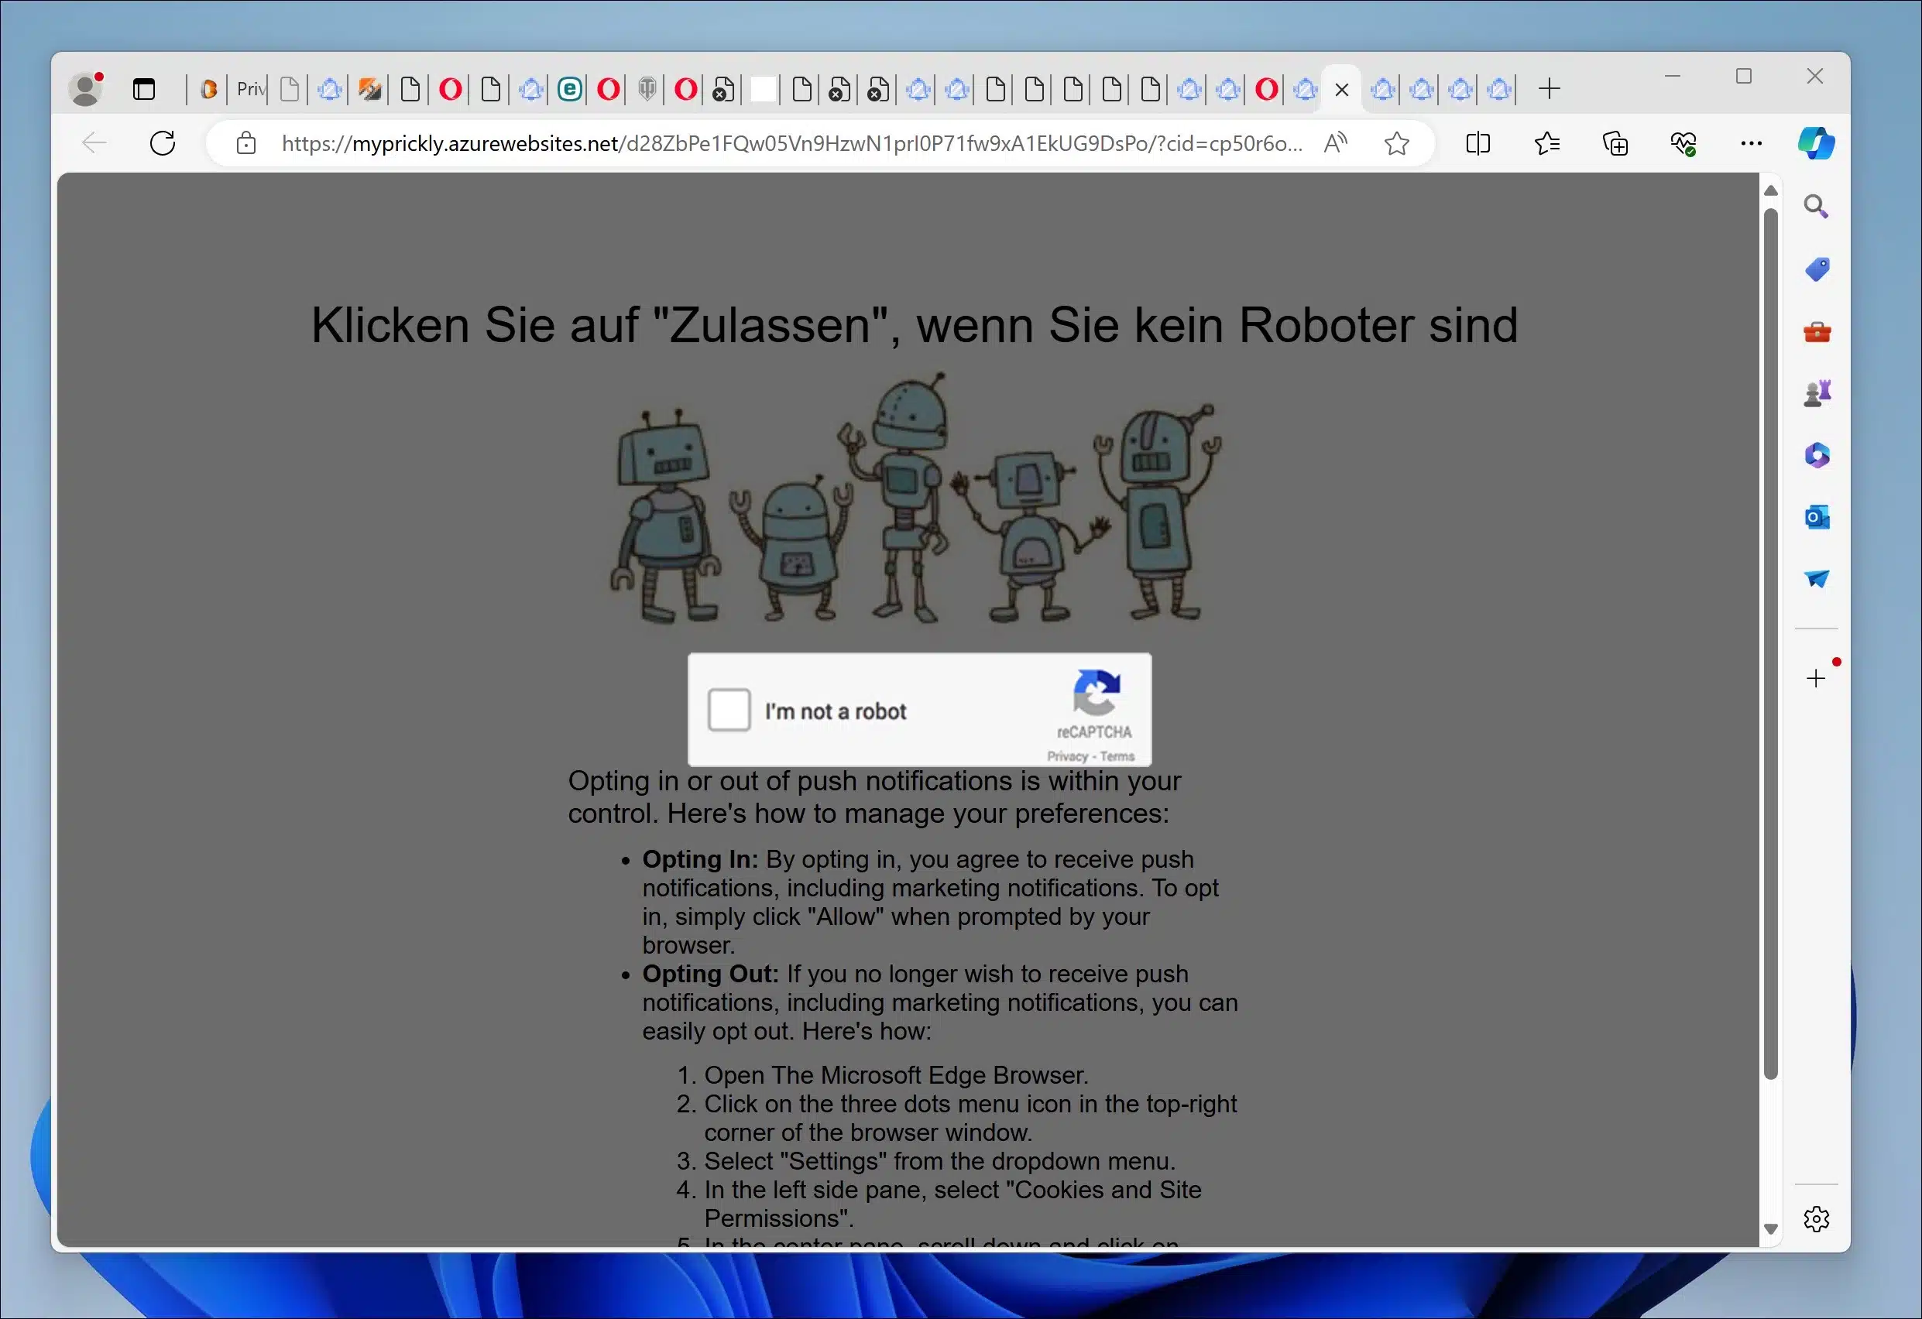Close the active tab
This screenshot has width=1922, height=1319.
click(x=1342, y=89)
